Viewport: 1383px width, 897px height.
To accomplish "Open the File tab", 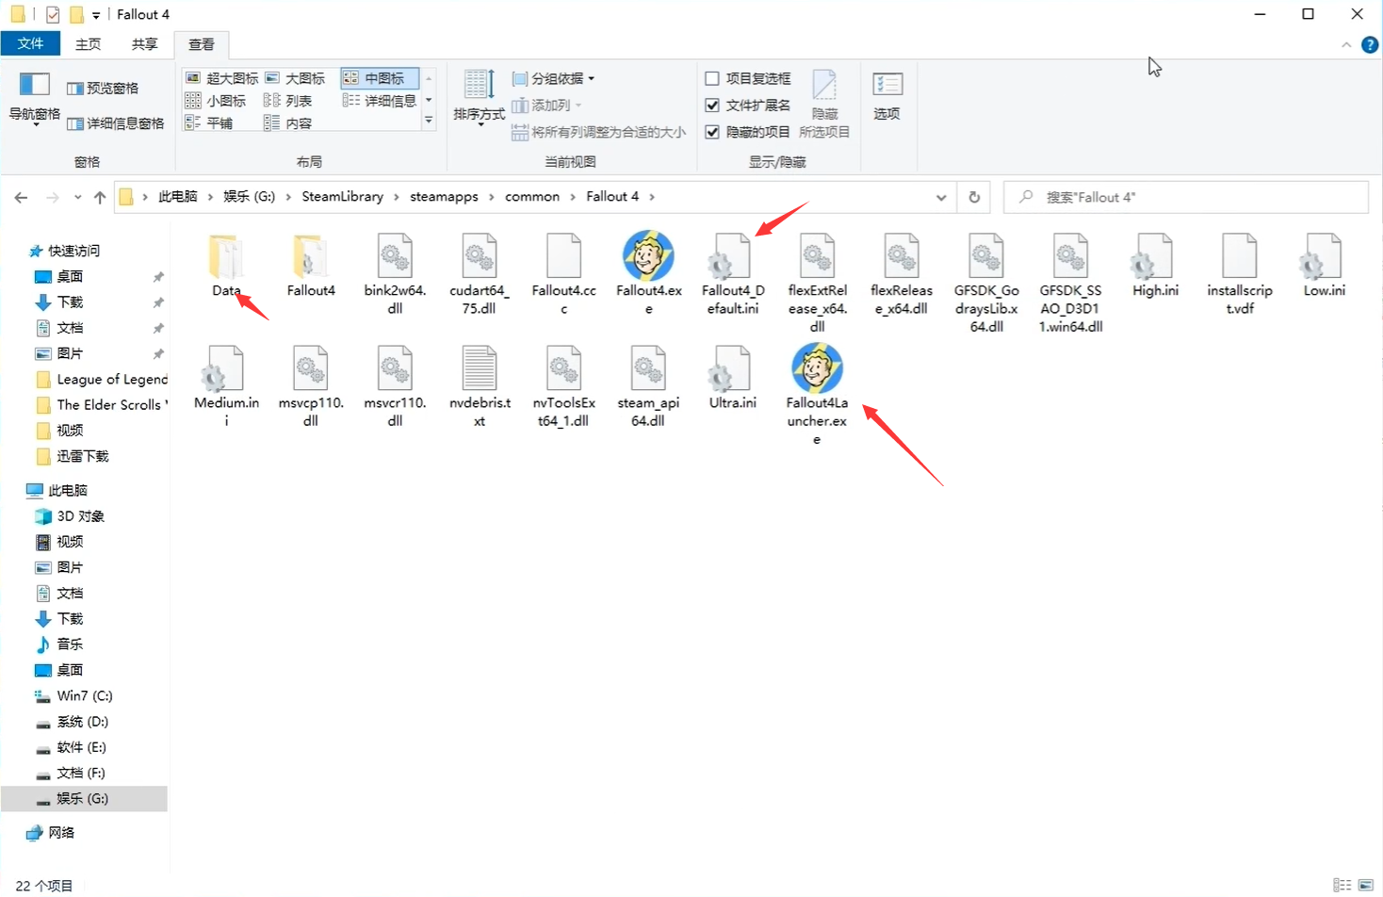I will pos(30,43).
